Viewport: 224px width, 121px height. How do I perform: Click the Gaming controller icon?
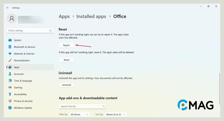(10, 88)
